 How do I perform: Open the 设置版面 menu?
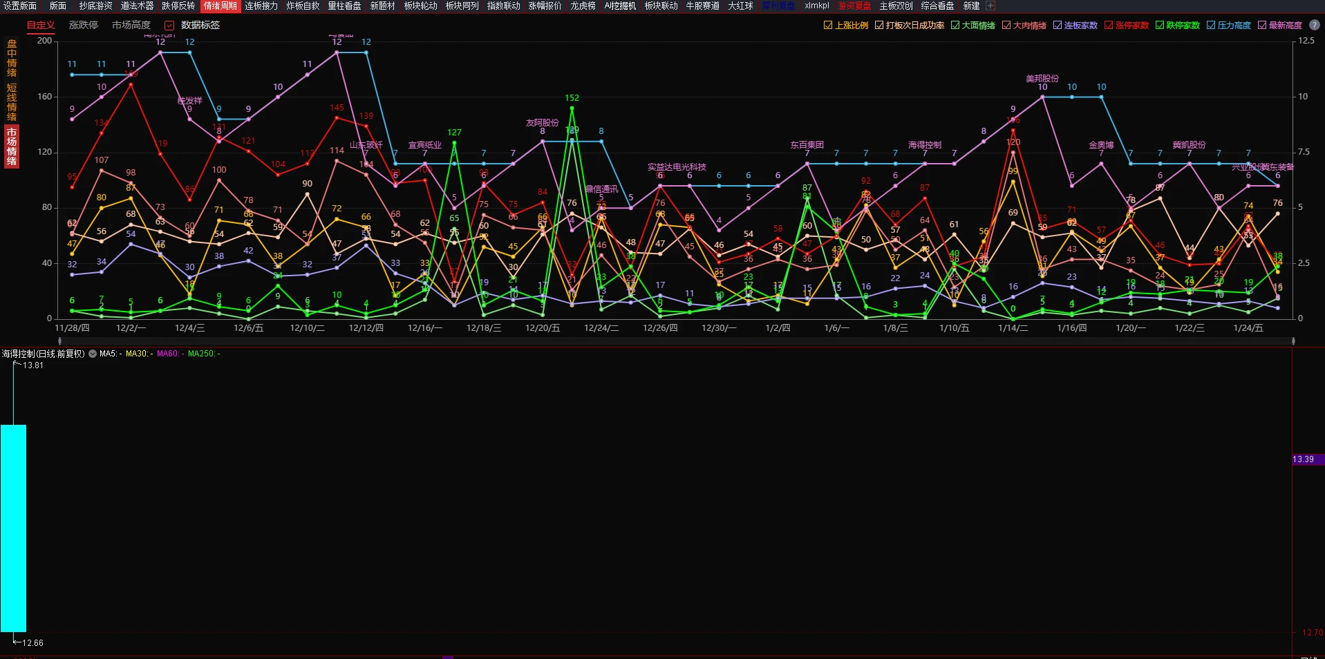(x=20, y=6)
